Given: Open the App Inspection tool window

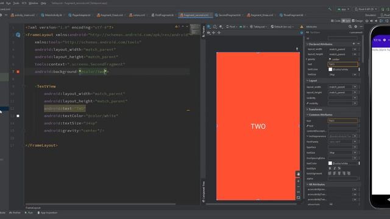Looking at the screenshot, I should coord(48,213).
